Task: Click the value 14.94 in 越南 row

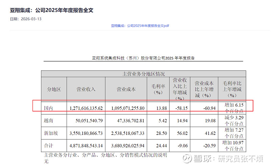Action: (182, 121)
